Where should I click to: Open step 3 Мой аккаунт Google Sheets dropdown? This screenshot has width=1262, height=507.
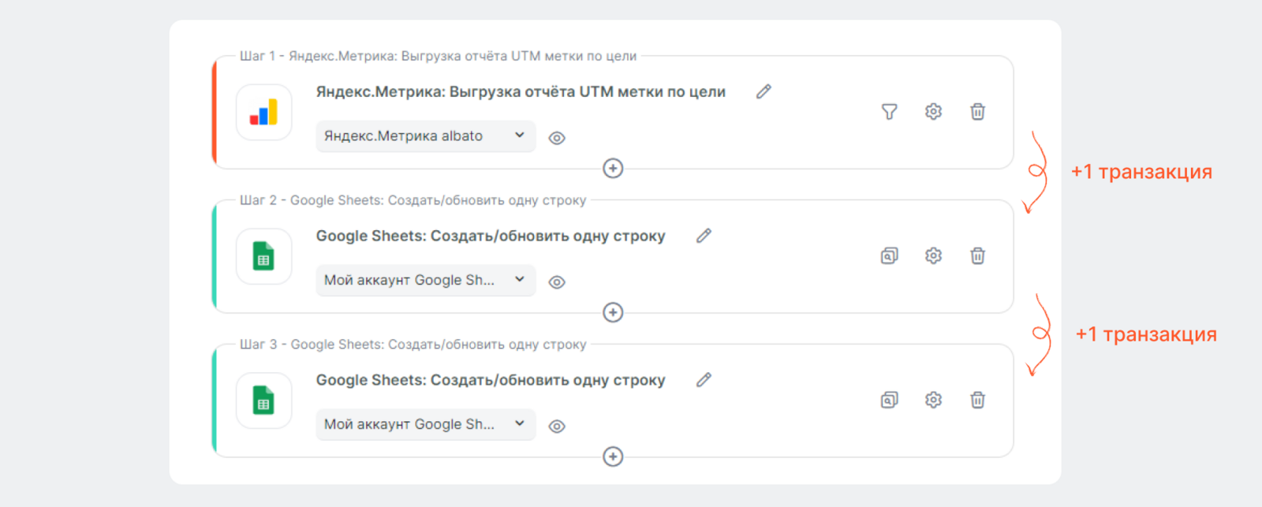(425, 425)
